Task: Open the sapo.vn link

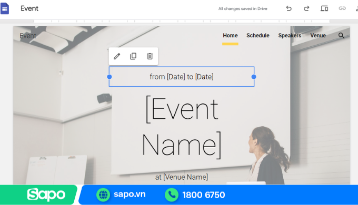Action: pyautogui.click(x=130, y=194)
